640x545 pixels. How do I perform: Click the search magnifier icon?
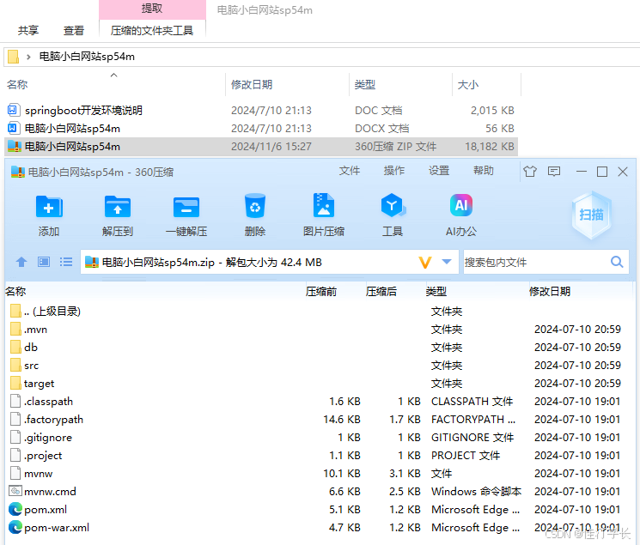tap(617, 262)
